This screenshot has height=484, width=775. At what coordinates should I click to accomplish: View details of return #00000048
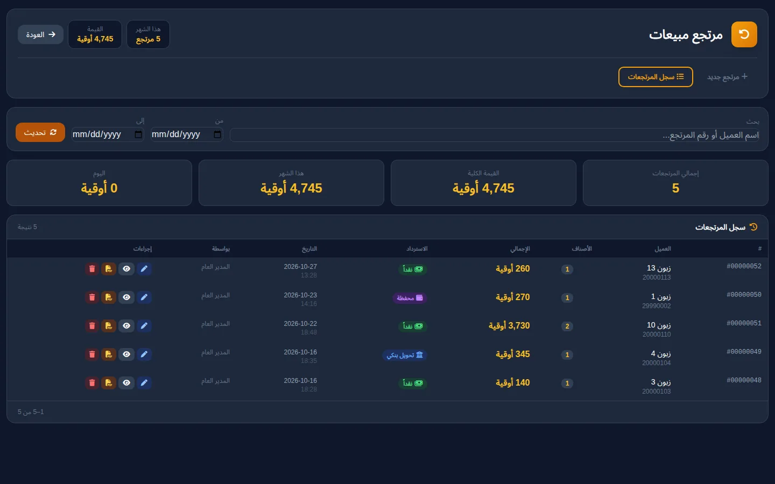click(x=126, y=383)
